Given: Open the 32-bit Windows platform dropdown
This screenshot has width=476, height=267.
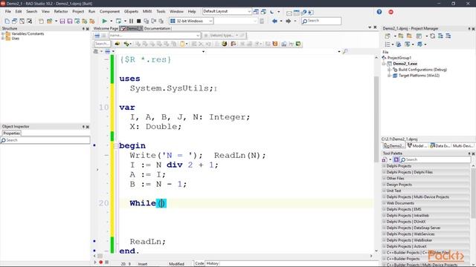Looking at the screenshot, I should pos(210,21).
